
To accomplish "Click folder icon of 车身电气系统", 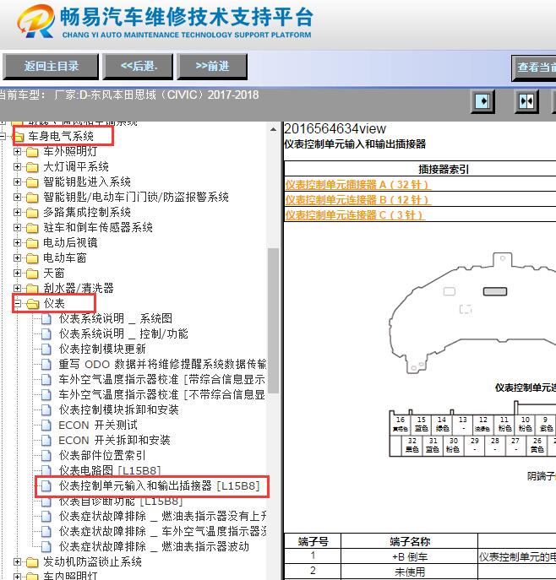I will [x=18, y=137].
